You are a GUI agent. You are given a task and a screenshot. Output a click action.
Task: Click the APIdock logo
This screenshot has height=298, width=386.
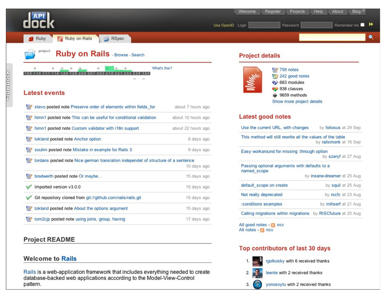click(x=39, y=20)
